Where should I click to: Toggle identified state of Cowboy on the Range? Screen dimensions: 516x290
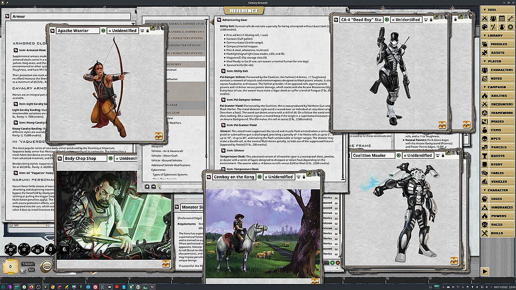[259, 177]
